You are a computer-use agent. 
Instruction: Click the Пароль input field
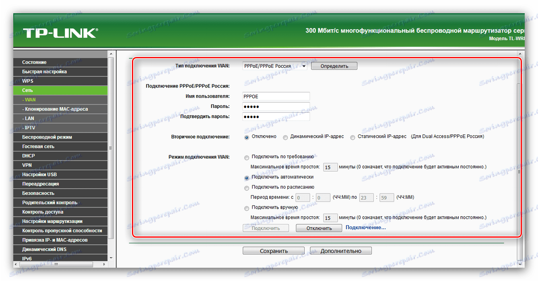coord(276,106)
